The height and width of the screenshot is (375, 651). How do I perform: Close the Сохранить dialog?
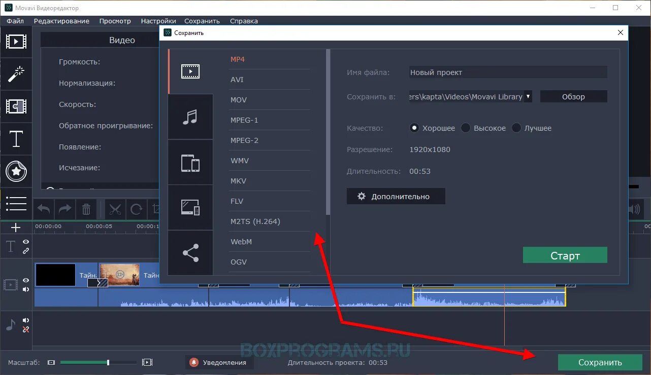click(x=620, y=32)
